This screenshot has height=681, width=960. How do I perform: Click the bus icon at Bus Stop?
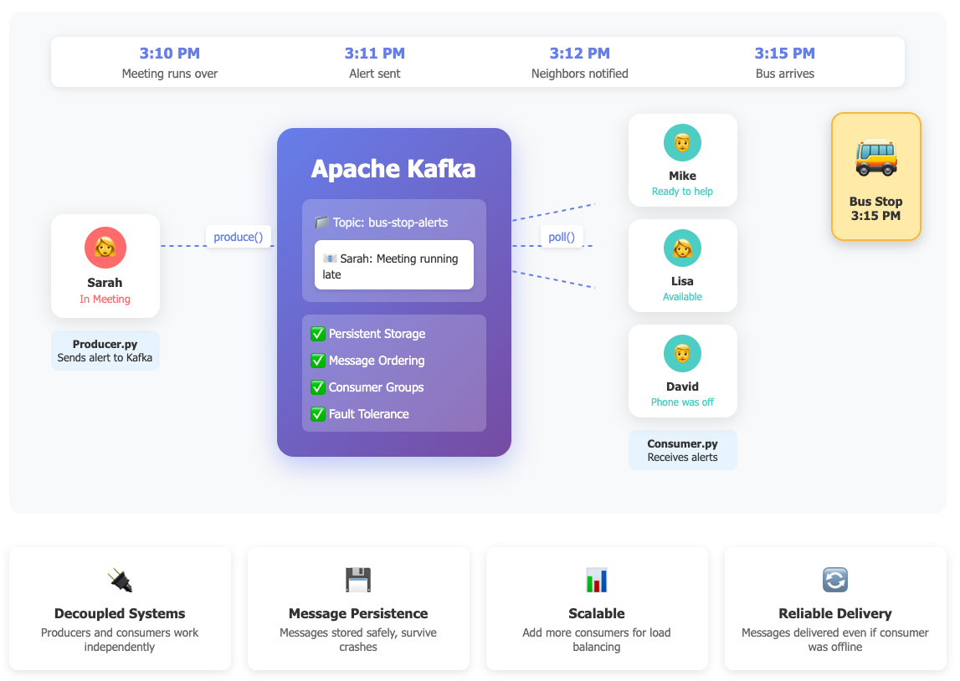[x=875, y=157]
